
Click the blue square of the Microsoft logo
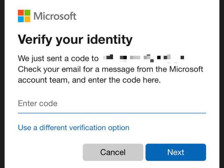pyautogui.click(x=21, y=19)
